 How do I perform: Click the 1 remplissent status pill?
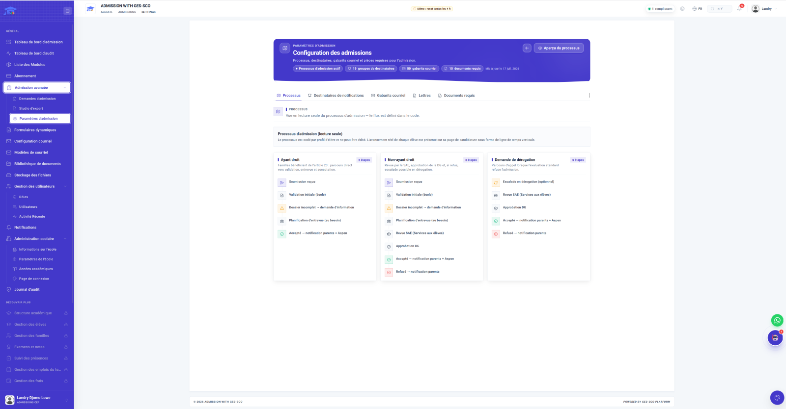pyautogui.click(x=660, y=9)
